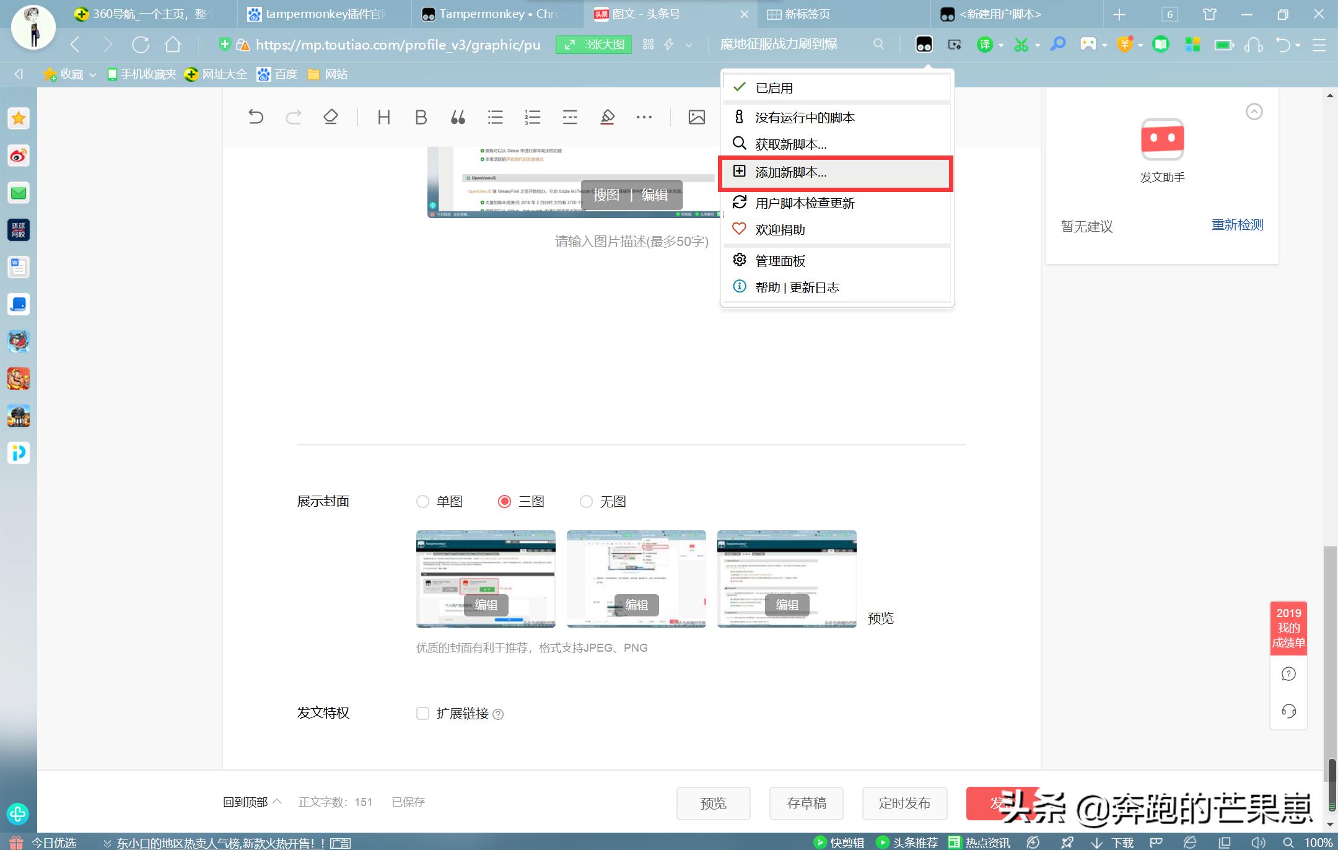Click the middle cover image thumbnail
This screenshot has height=850, width=1338.
point(636,578)
